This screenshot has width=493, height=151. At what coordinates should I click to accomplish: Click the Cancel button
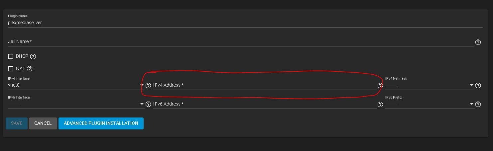tap(43, 123)
